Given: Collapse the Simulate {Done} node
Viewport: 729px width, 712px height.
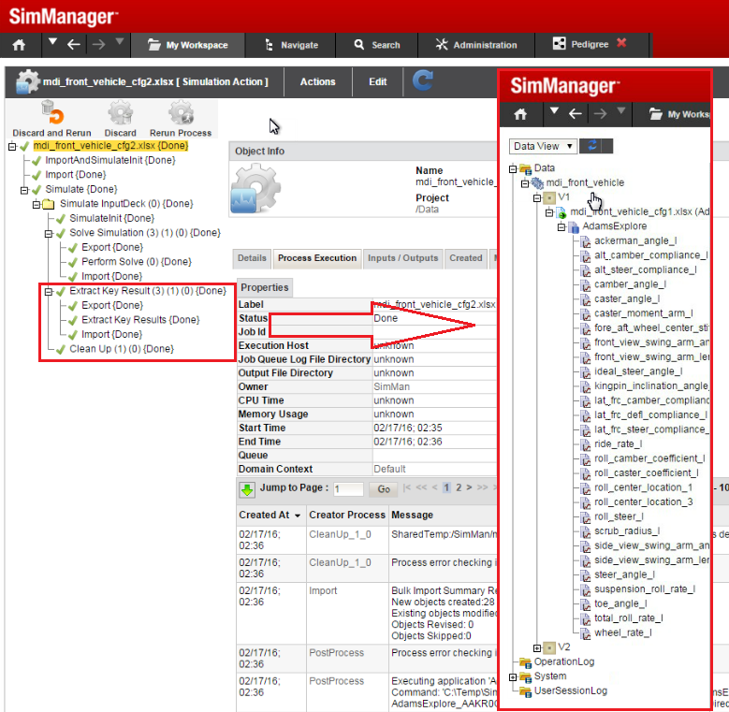Looking at the screenshot, I should (x=24, y=190).
